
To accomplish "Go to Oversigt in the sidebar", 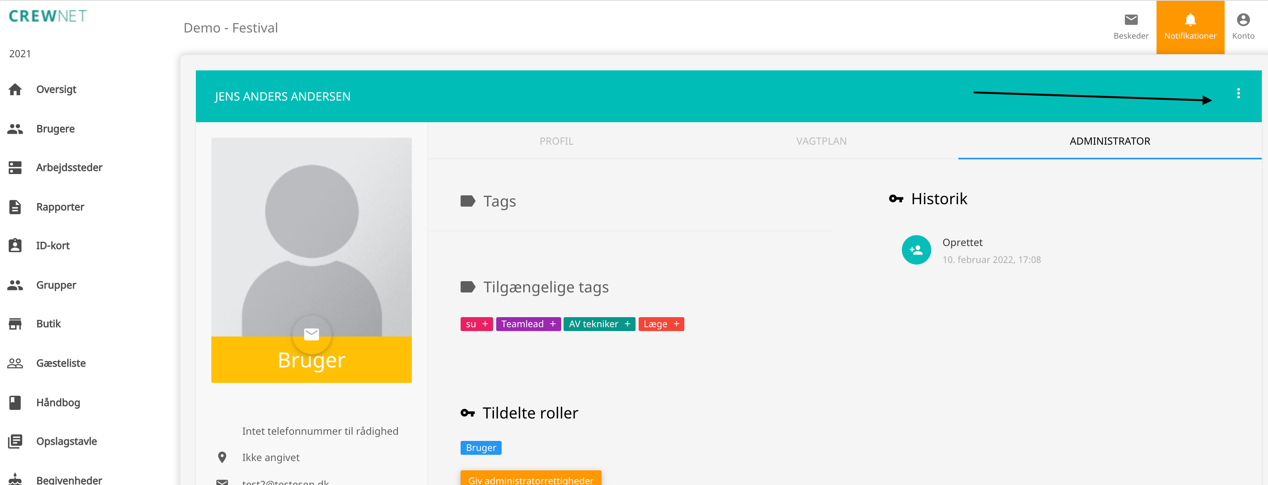I will coord(56,89).
